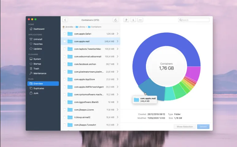Image resolution: width=237 pixels, height=147 pixels.
Task: Expand com.tapbots.TweetbotMac with its arrow
Action: coord(118,49)
